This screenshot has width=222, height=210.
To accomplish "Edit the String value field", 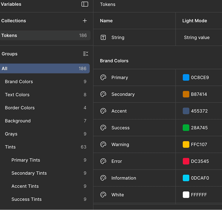I will (x=197, y=38).
